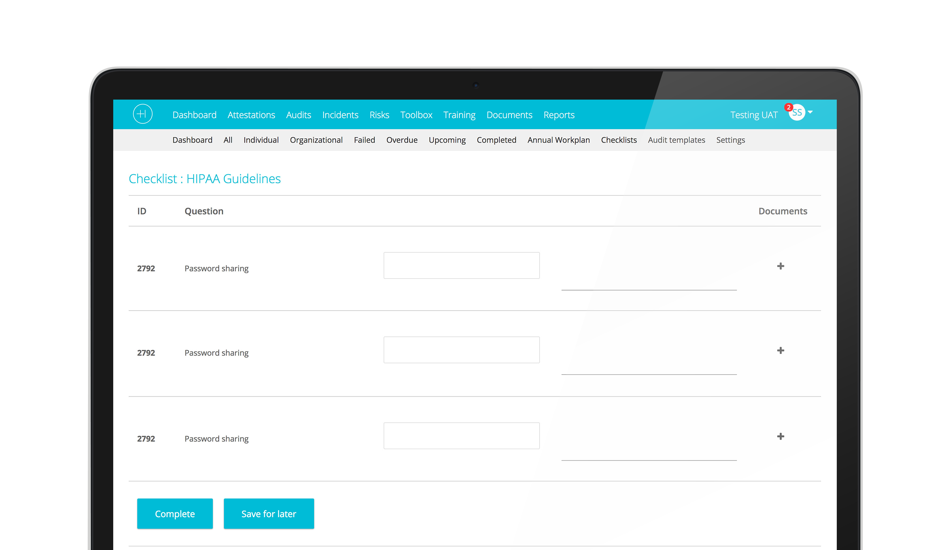Switch to the Checklists tab
Image resolution: width=950 pixels, height=550 pixels.
(619, 140)
